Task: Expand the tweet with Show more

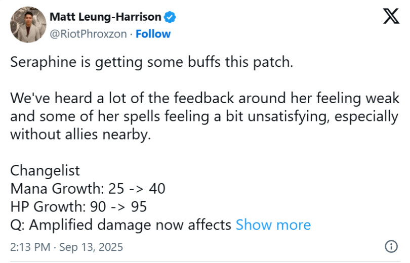Action: [273, 224]
